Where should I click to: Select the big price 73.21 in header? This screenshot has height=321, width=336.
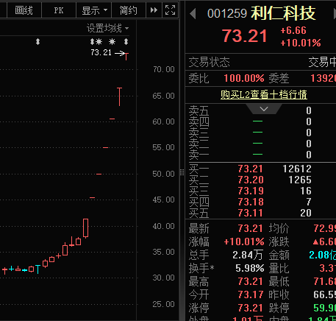[245, 36]
